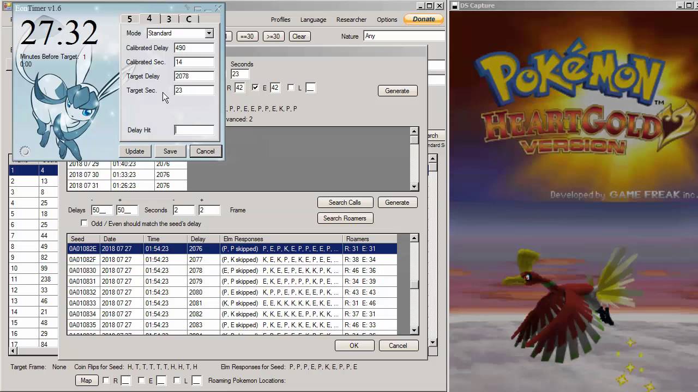Click Cancel in EonTimer settings
This screenshot has height=392, width=698.
pyautogui.click(x=206, y=151)
